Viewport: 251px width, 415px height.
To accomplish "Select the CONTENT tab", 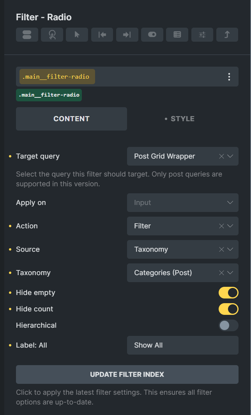I will (71, 119).
